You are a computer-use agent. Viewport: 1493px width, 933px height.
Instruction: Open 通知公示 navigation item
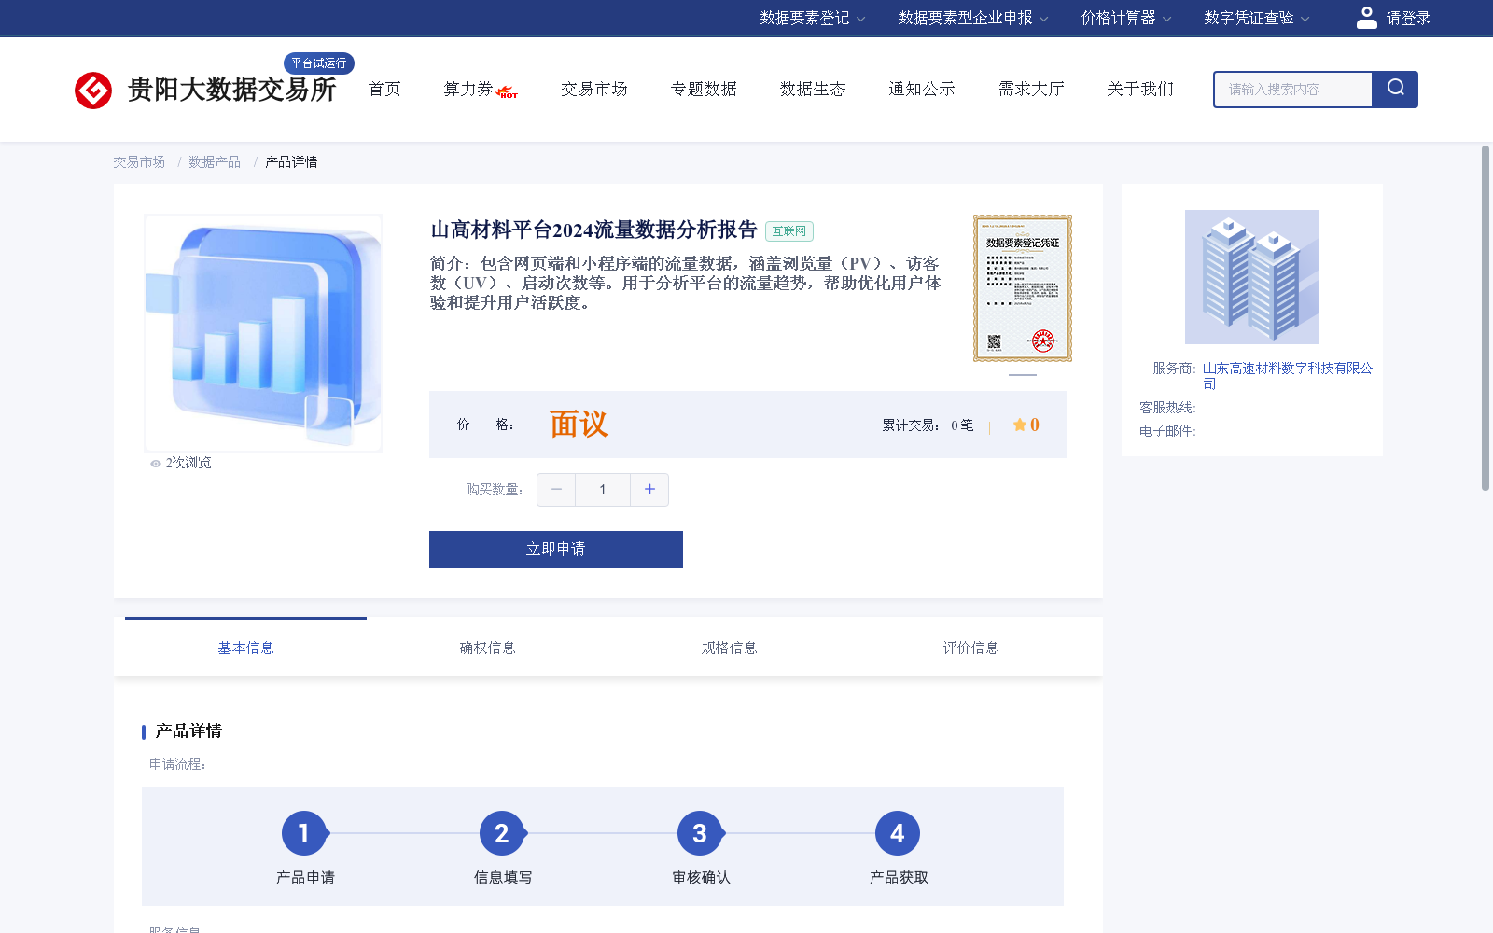tap(922, 89)
